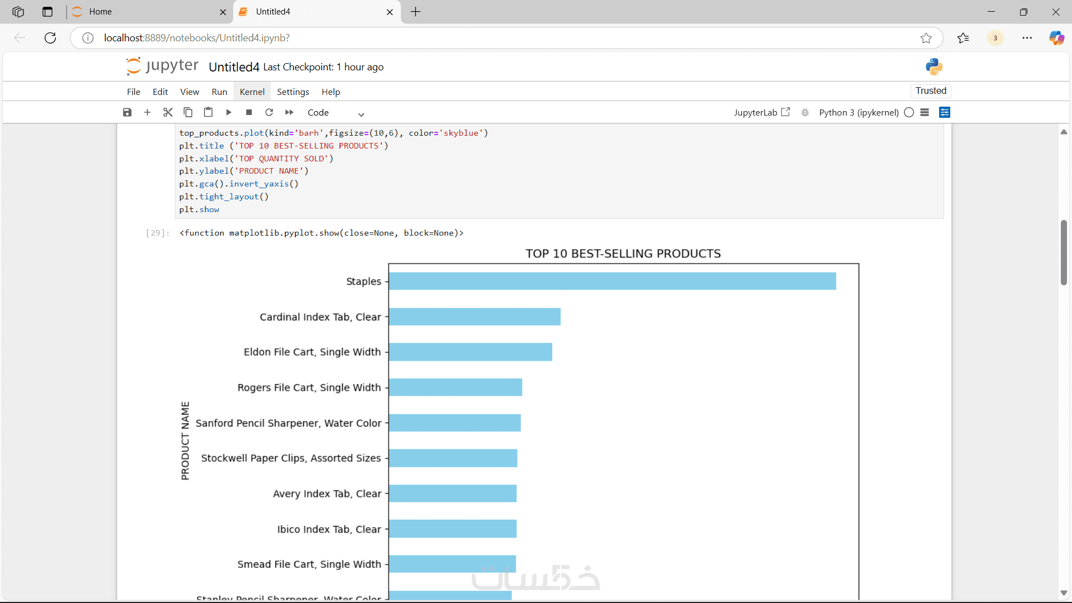Cut the selected cell with the scissors icon
1072x603 pixels.
(167, 112)
